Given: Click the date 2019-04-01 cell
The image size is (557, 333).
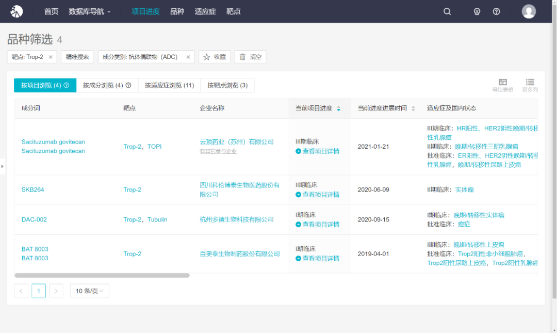Looking at the screenshot, I should 373,253.
